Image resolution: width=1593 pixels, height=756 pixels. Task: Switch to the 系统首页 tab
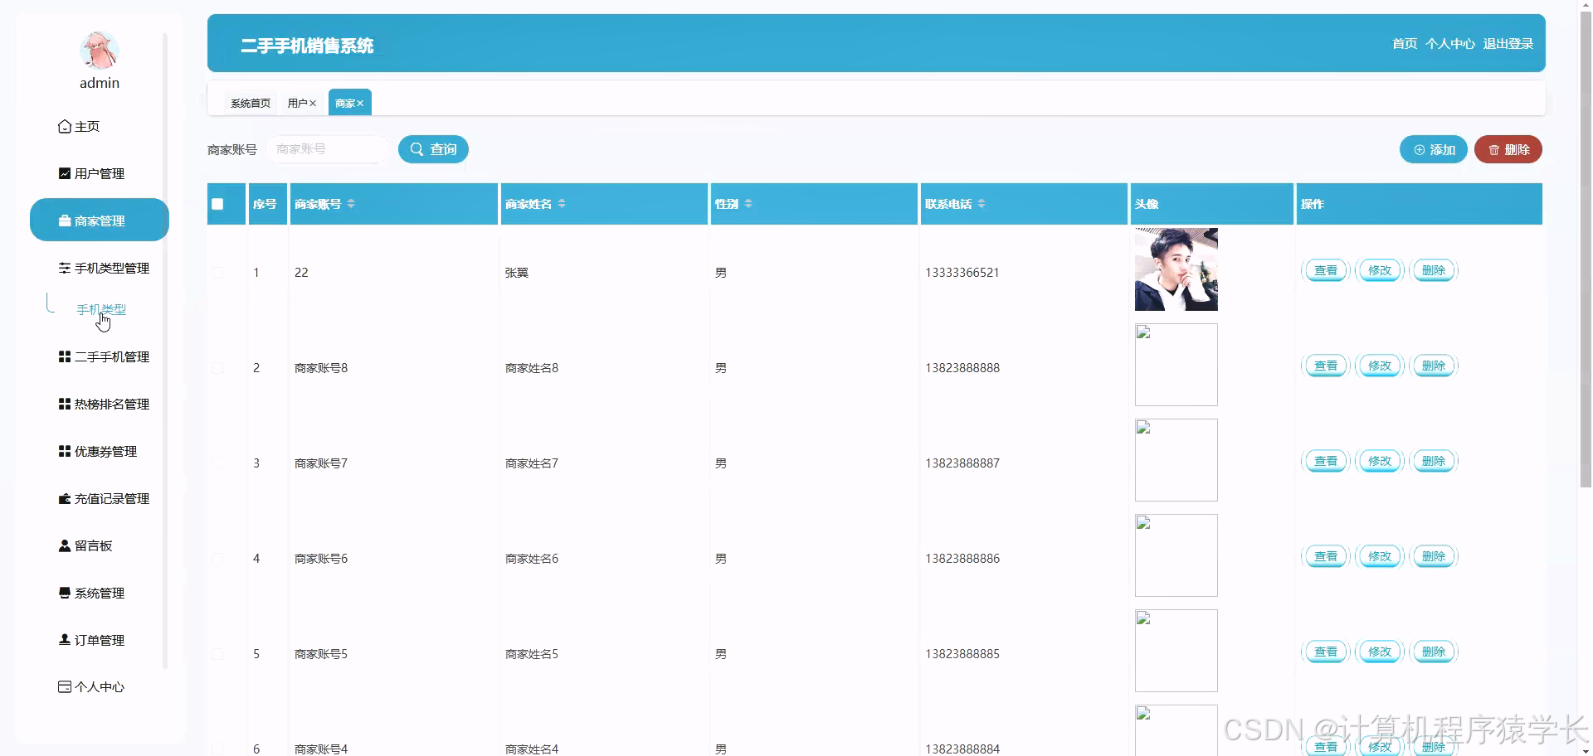tap(251, 104)
